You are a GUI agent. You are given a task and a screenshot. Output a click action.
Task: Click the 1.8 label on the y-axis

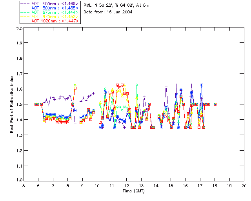(x=19, y=58)
